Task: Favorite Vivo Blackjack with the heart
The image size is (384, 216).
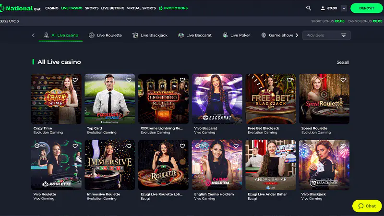Action: (x=343, y=146)
